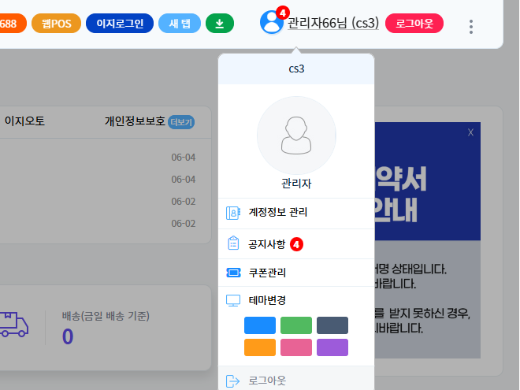Click the 이지로그인 blue button
This screenshot has width=520, height=390.
(x=120, y=24)
